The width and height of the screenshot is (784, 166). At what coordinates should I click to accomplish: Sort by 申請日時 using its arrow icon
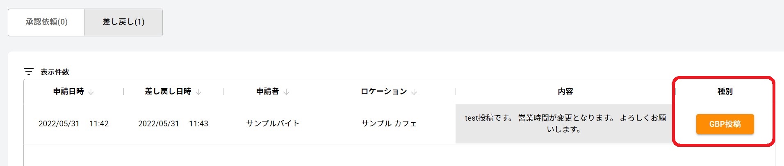click(x=91, y=92)
